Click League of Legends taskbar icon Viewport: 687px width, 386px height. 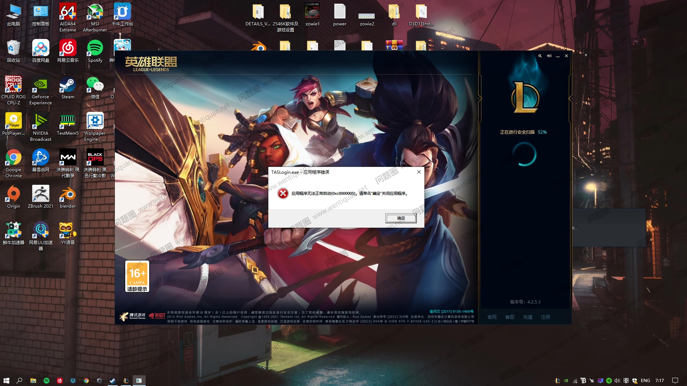pos(126,381)
